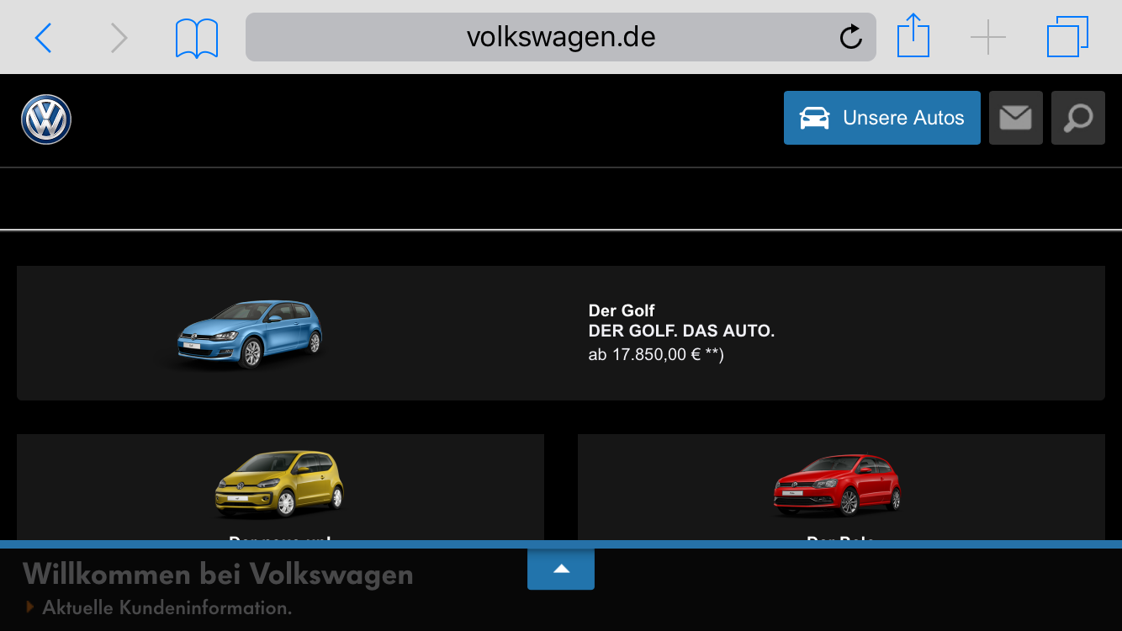Viewport: 1122px width, 631px height.
Task: Show all open tabs icon
Action: coord(1067,37)
